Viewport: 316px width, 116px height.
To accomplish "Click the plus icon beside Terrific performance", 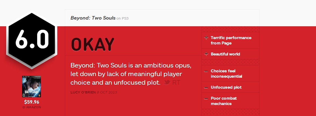I will [206, 38].
